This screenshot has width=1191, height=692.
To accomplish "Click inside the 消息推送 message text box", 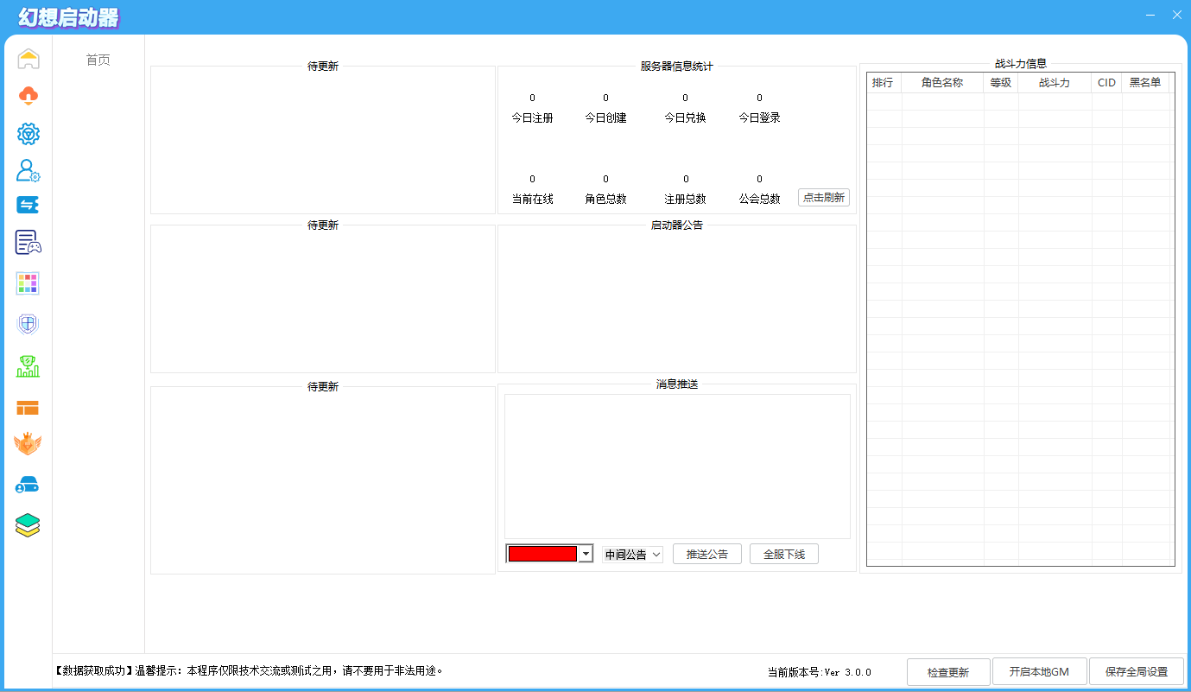I will click(x=677, y=467).
